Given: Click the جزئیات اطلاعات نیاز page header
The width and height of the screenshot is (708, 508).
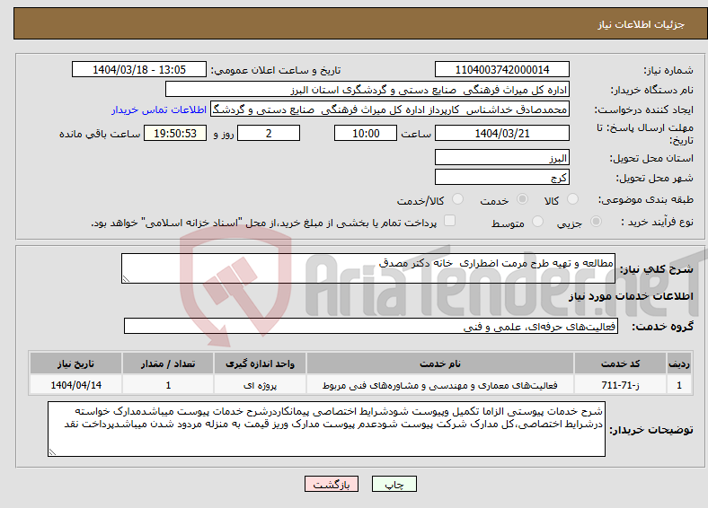Looking at the screenshot, I should click(642, 24).
